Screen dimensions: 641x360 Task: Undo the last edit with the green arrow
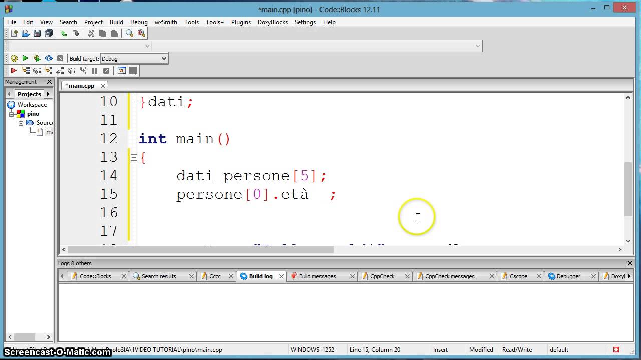[64, 33]
